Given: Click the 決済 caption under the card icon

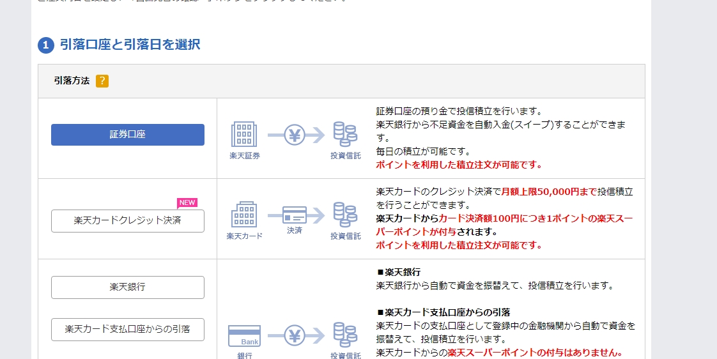Looking at the screenshot, I should 295,231.
